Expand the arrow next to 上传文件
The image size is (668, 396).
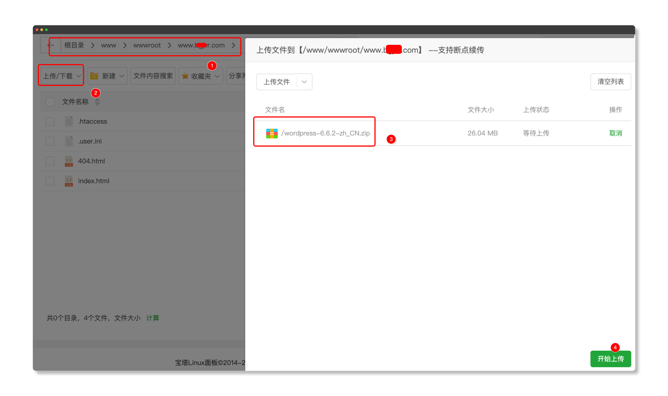[x=304, y=82]
